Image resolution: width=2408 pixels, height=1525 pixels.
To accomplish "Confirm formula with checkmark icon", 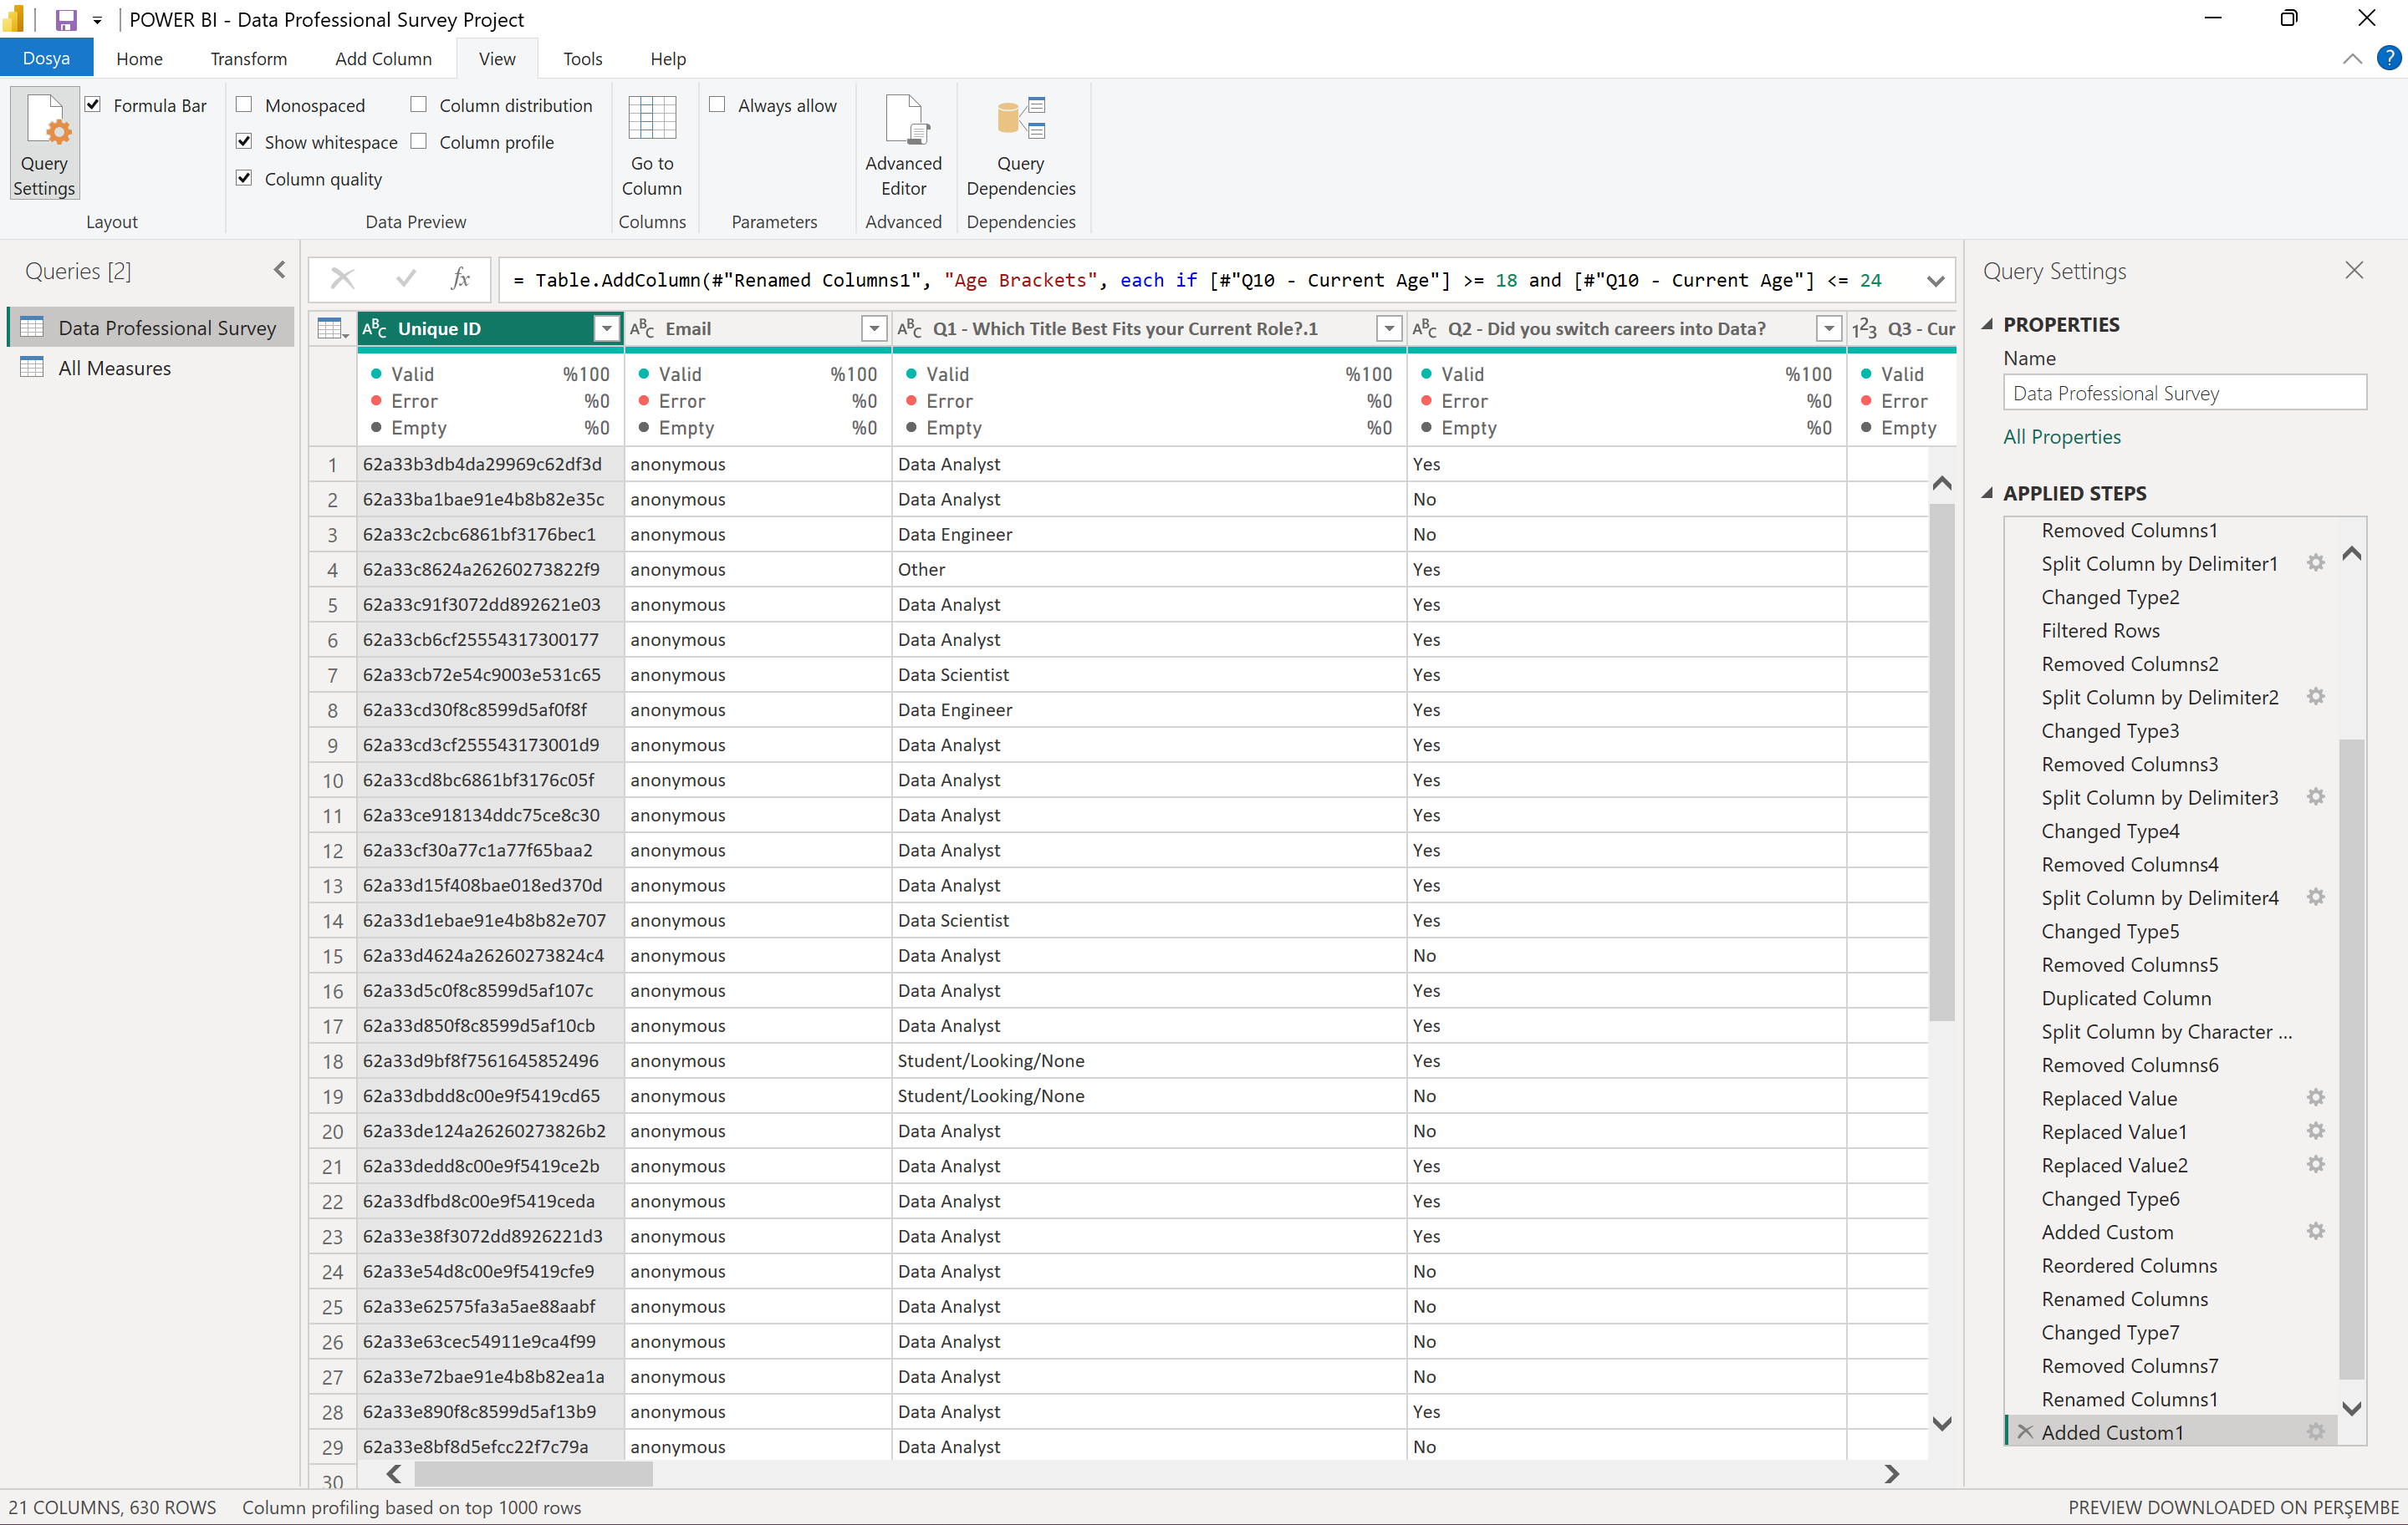I will coord(405,279).
